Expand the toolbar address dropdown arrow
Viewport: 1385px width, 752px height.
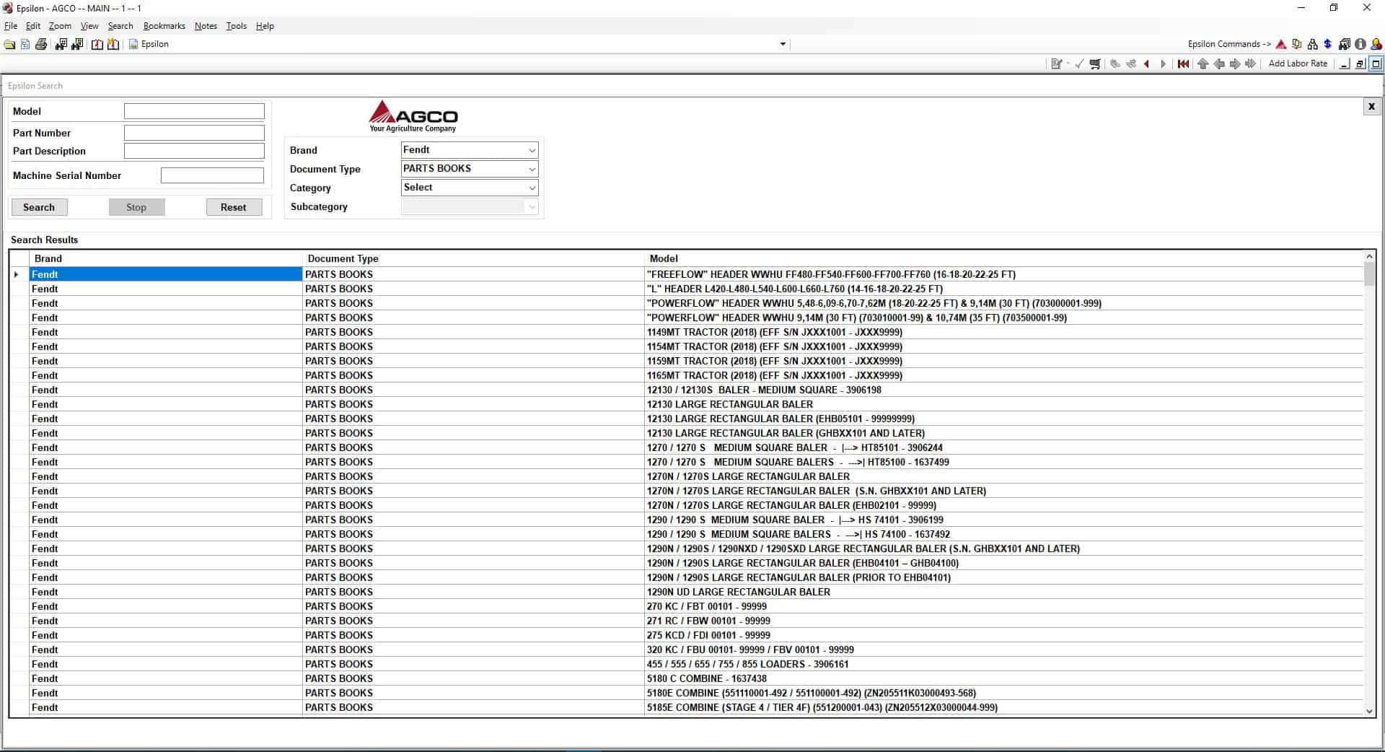[783, 45]
